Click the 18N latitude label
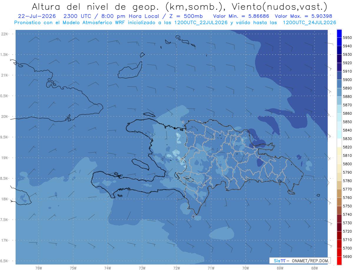 (x=4, y=199)
